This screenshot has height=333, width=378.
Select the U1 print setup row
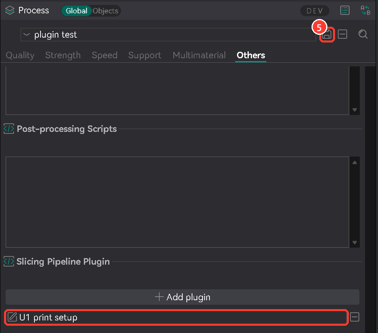point(176,317)
